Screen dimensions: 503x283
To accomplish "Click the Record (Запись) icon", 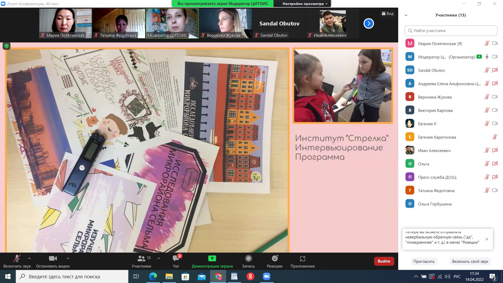I will [x=248, y=259].
